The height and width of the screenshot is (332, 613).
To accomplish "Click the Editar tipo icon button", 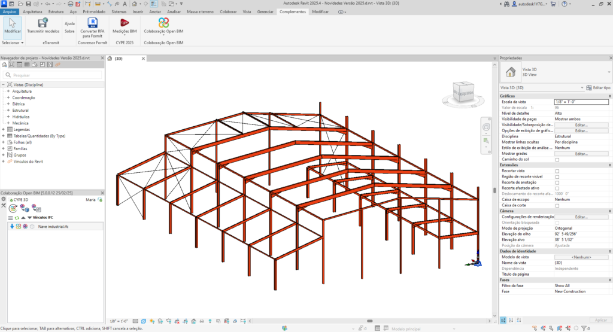I will click(598, 87).
